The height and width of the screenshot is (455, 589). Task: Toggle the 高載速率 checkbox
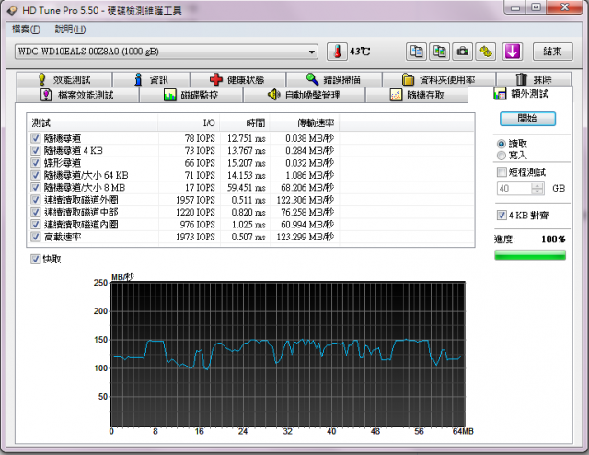[x=35, y=237]
